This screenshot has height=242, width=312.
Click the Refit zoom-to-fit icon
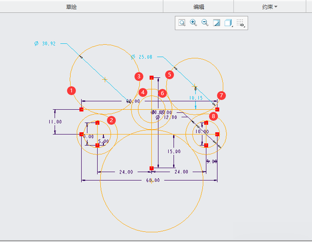[x=182, y=23]
